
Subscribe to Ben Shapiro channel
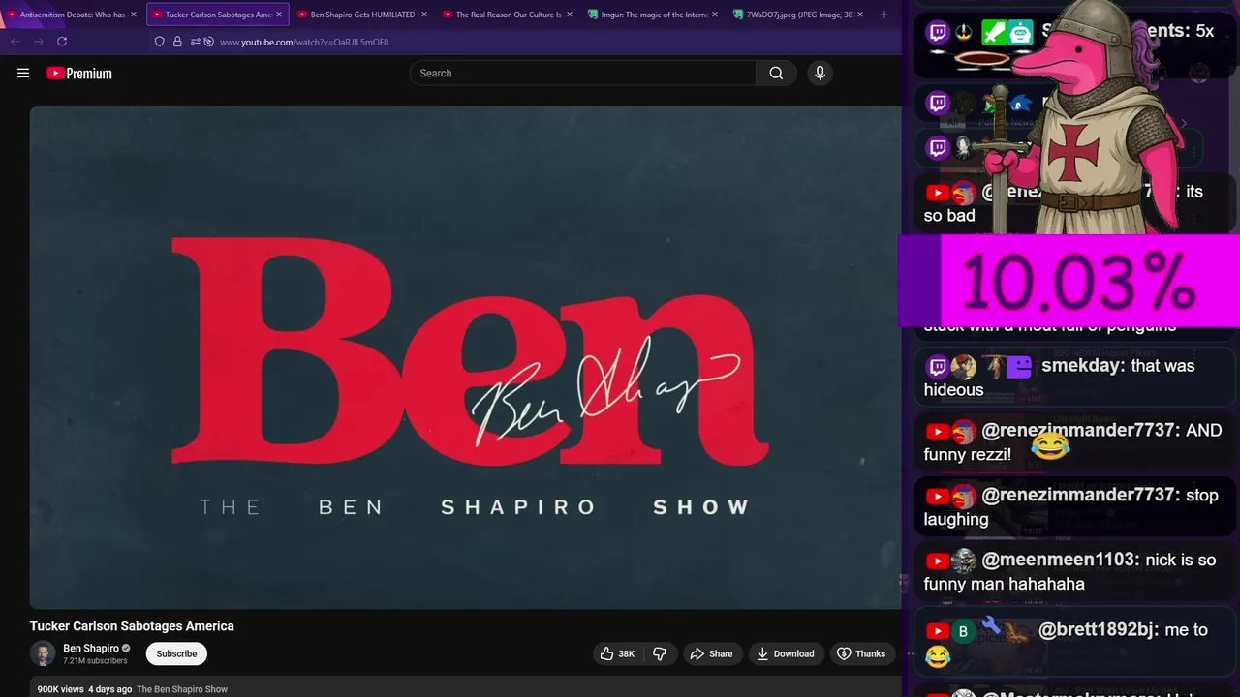[x=176, y=653]
